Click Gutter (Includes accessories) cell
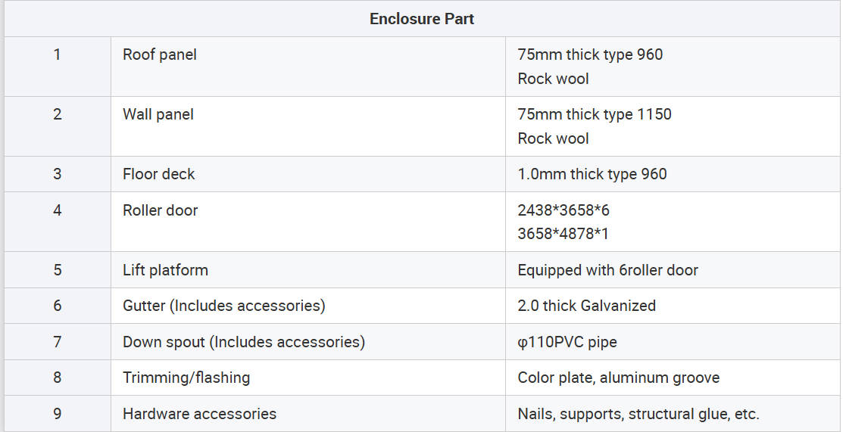This screenshot has width=846, height=432. click(x=224, y=306)
